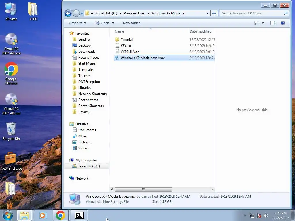This screenshot has height=221, width=295.
Task: Toggle the preview pane button
Action: (x=273, y=23)
